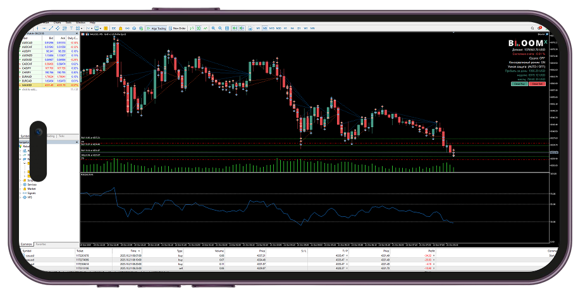Open the New Order dialog

click(178, 28)
